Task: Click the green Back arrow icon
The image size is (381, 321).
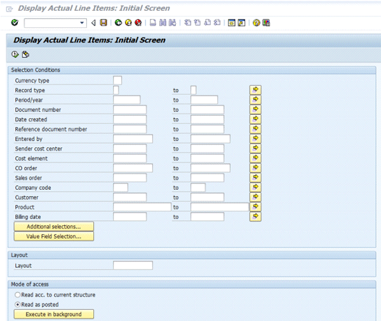Action: coord(118,23)
